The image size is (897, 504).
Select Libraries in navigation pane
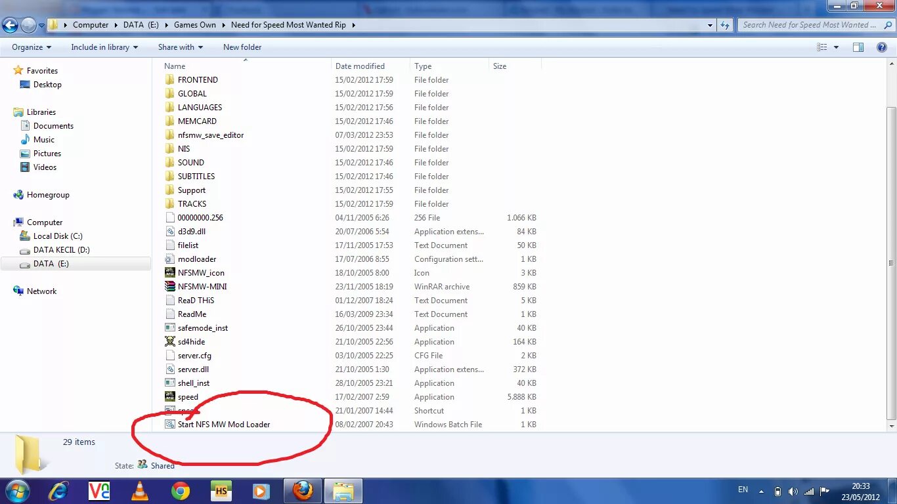[41, 112]
